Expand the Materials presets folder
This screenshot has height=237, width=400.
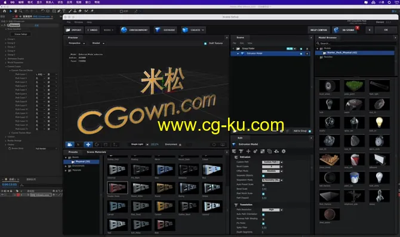[x=66, y=170]
